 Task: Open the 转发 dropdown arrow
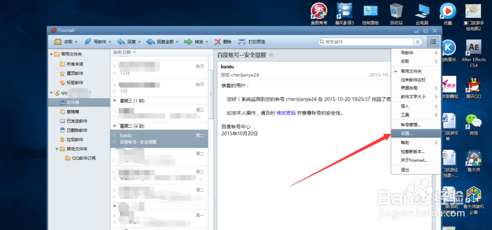pos(207,42)
